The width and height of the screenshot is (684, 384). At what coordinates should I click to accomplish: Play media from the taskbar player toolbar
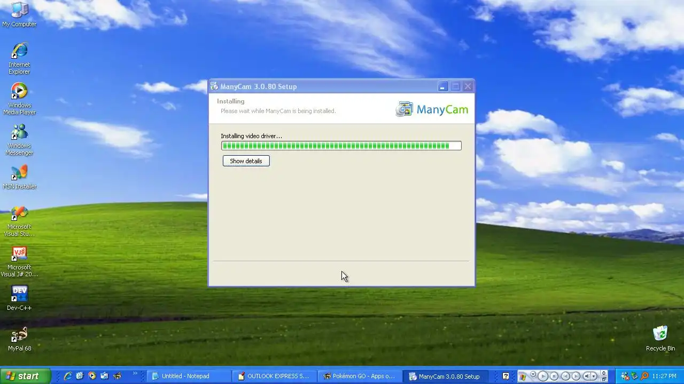click(x=543, y=376)
